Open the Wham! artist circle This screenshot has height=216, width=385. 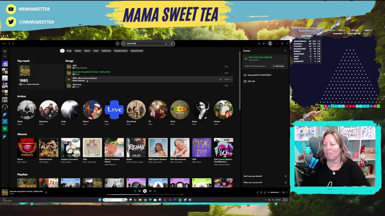[92, 109]
